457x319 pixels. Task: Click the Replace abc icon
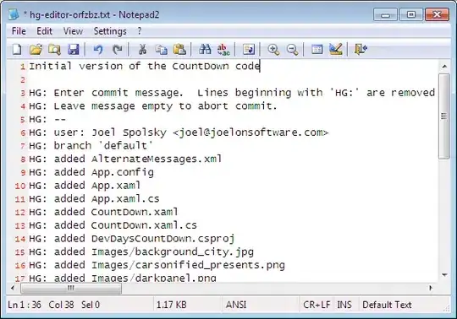click(223, 50)
